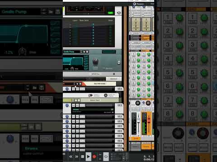
Task: Tick the checkbox under the first beige EQ thumbnail
Action: (133, 33)
